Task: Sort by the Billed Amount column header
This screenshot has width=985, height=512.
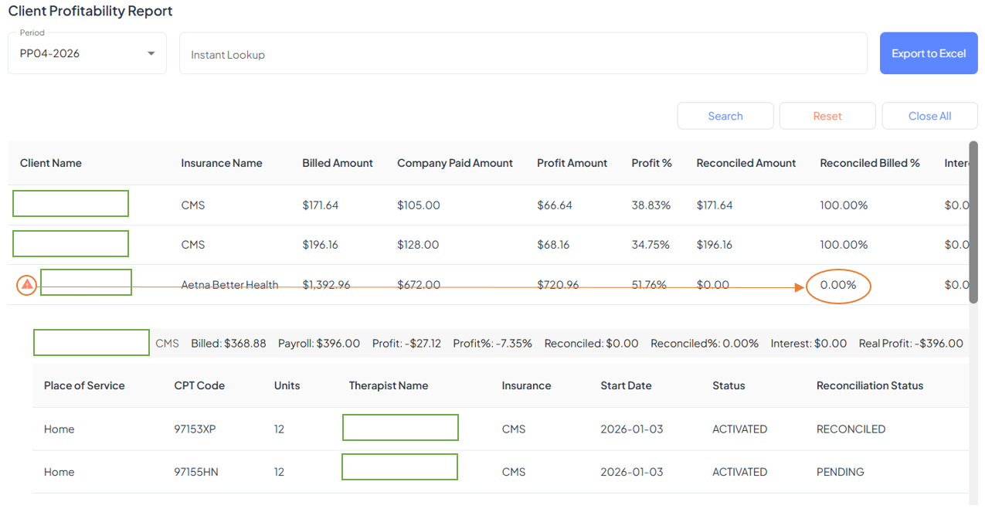Action: pos(338,163)
